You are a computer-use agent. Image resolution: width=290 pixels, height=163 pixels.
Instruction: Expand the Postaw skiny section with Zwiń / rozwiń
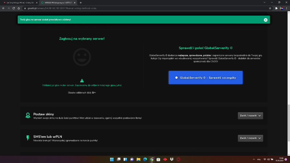pos(250,116)
